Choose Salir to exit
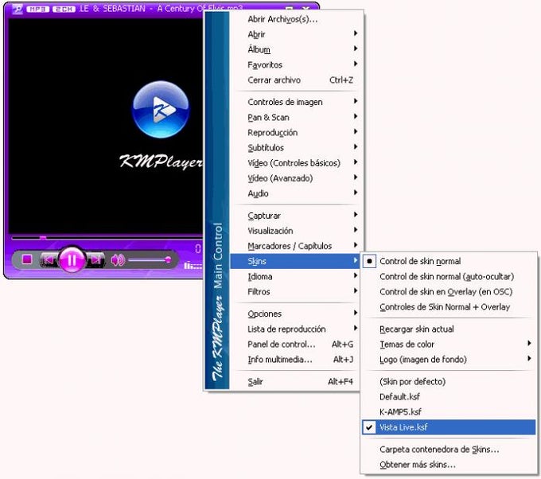Screen dimensions: 541x479 point(296,381)
